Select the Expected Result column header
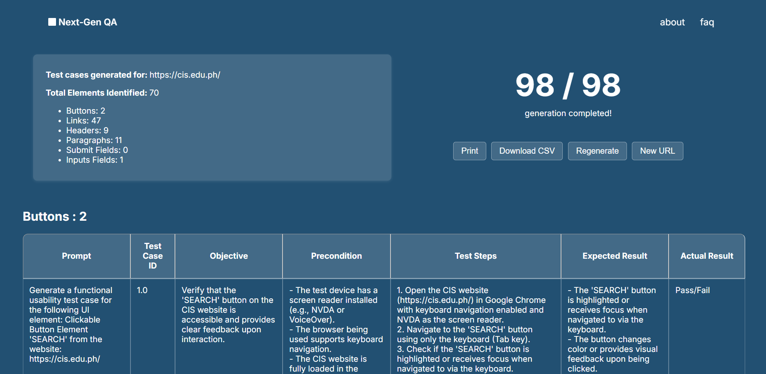This screenshot has height=374, width=766. [614, 256]
